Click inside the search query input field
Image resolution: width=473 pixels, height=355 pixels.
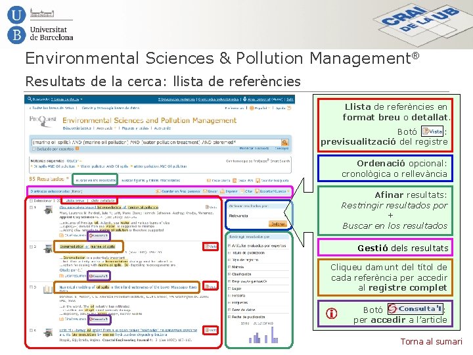click(x=156, y=142)
